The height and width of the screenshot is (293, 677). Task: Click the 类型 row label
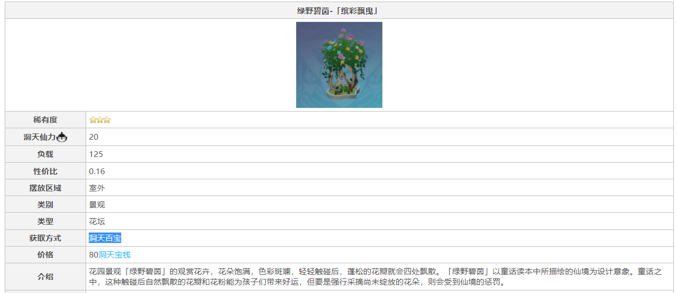pyautogui.click(x=45, y=221)
